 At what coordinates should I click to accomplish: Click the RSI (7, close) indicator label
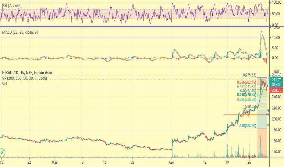(x=12, y=5)
